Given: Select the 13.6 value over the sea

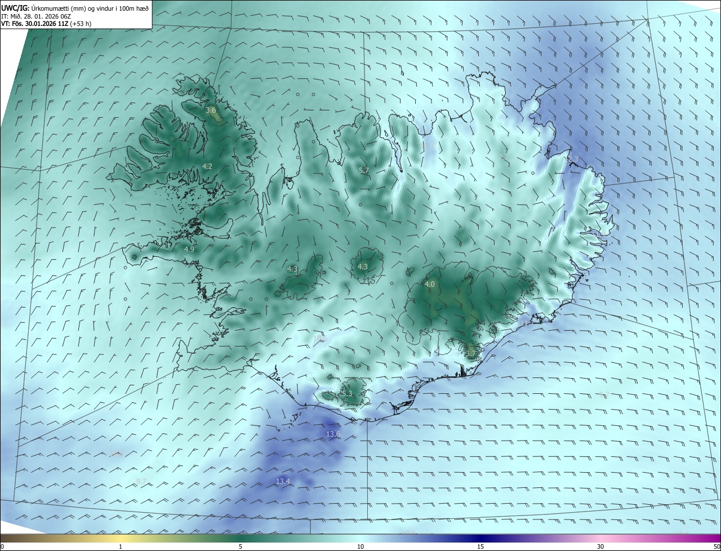Looking at the screenshot, I should click(x=333, y=434).
